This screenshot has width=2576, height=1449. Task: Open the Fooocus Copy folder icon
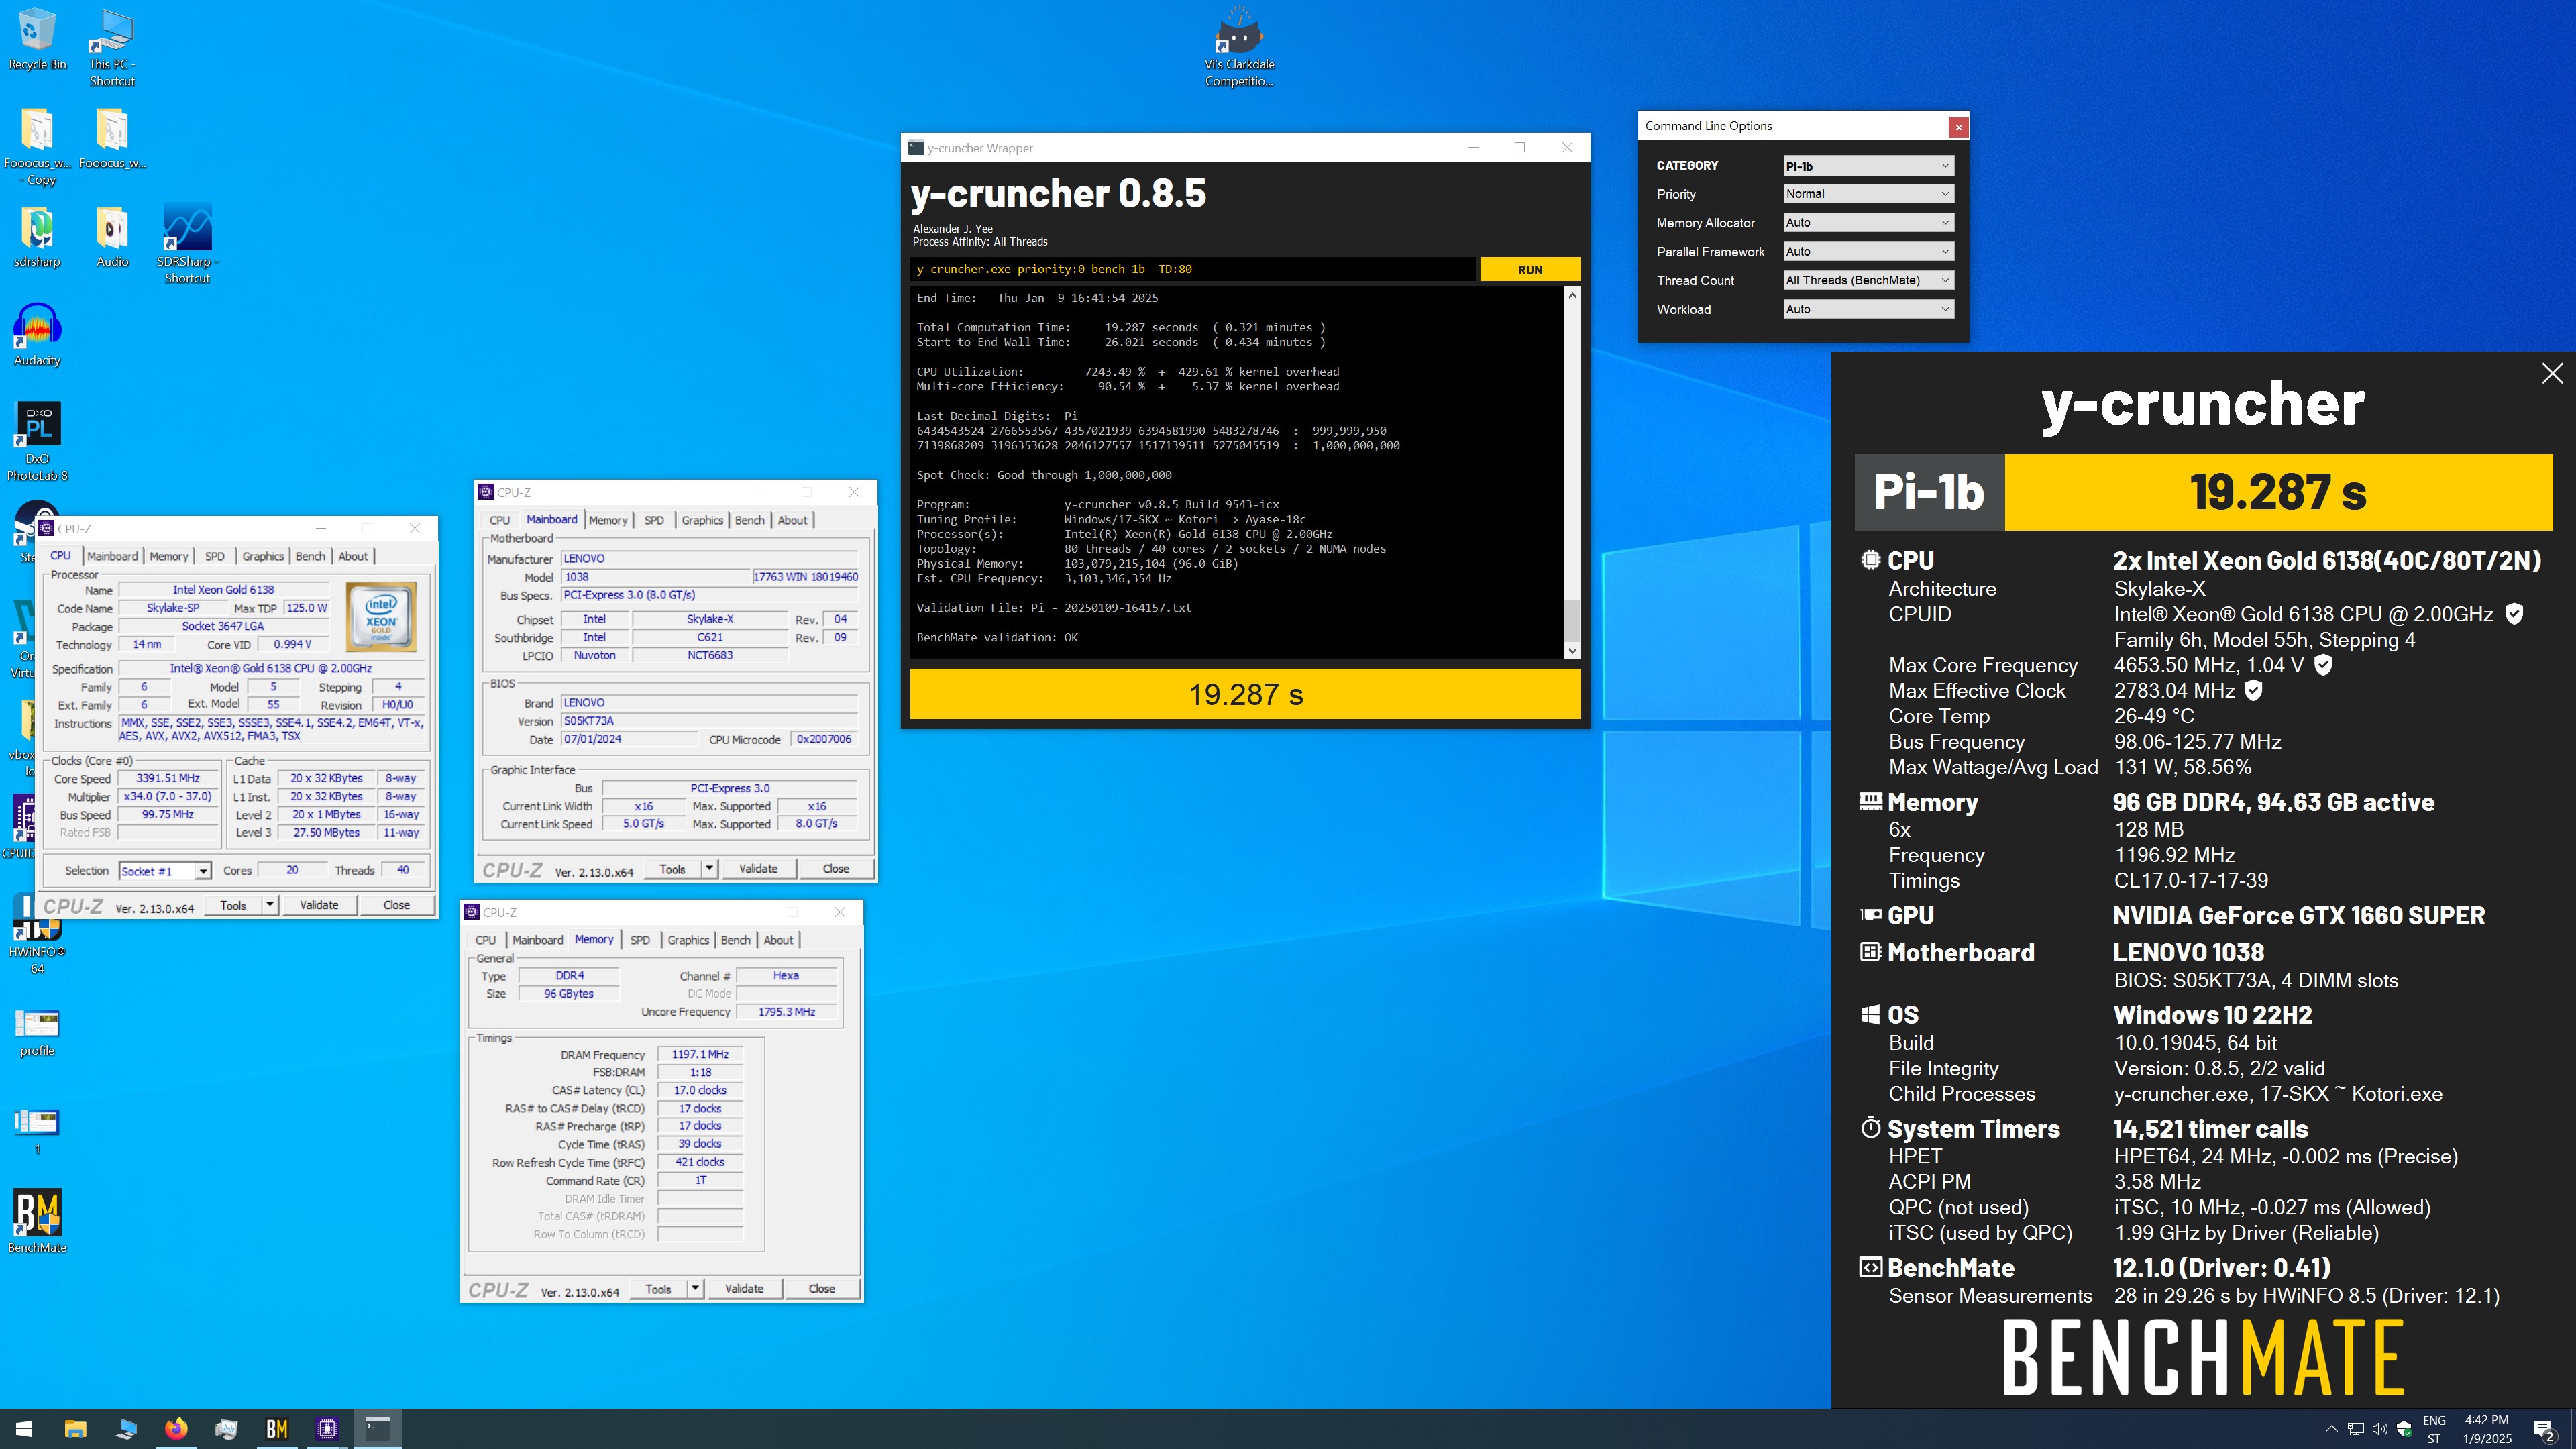click(x=37, y=146)
